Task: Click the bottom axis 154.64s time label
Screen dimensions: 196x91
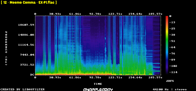Action: (135, 78)
